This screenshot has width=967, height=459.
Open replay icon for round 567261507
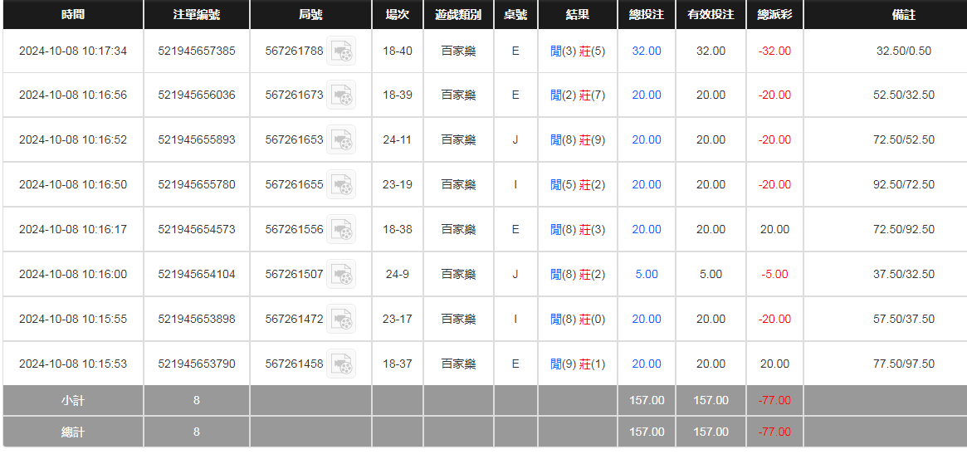340,275
